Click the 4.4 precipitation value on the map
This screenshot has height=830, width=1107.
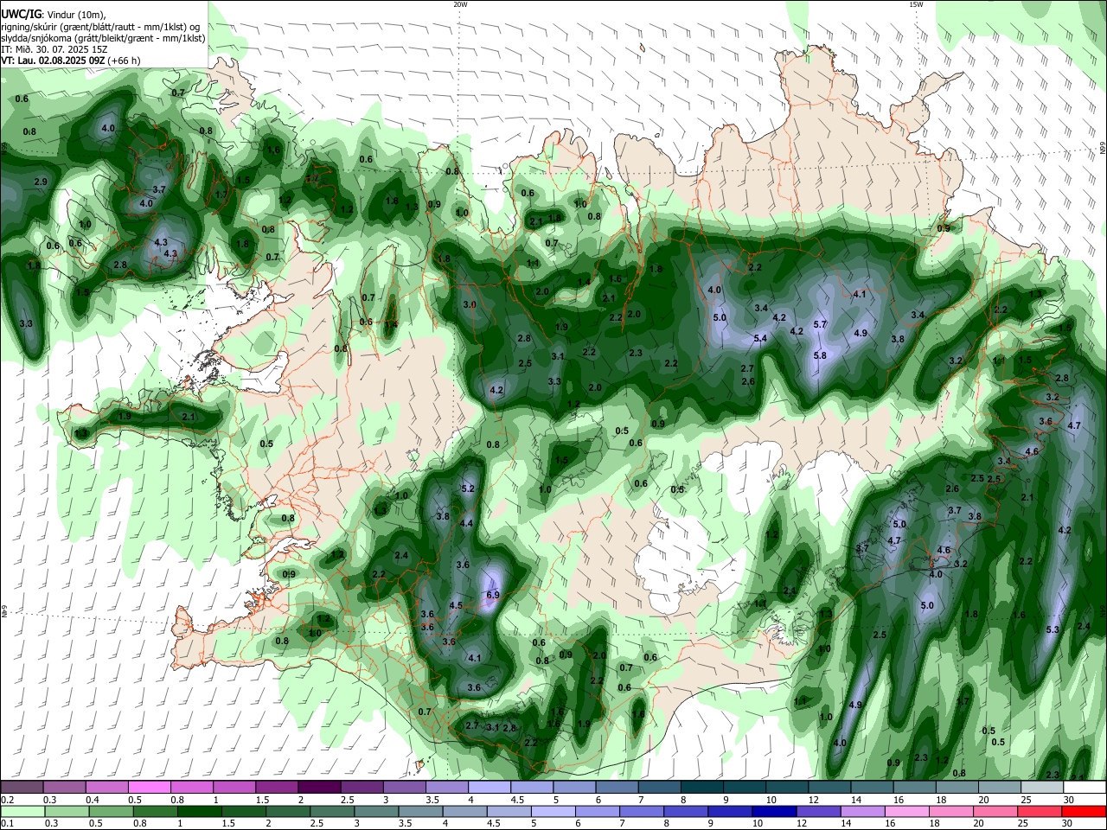(466, 523)
